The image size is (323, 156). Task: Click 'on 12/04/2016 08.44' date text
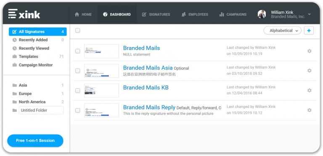(244, 93)
